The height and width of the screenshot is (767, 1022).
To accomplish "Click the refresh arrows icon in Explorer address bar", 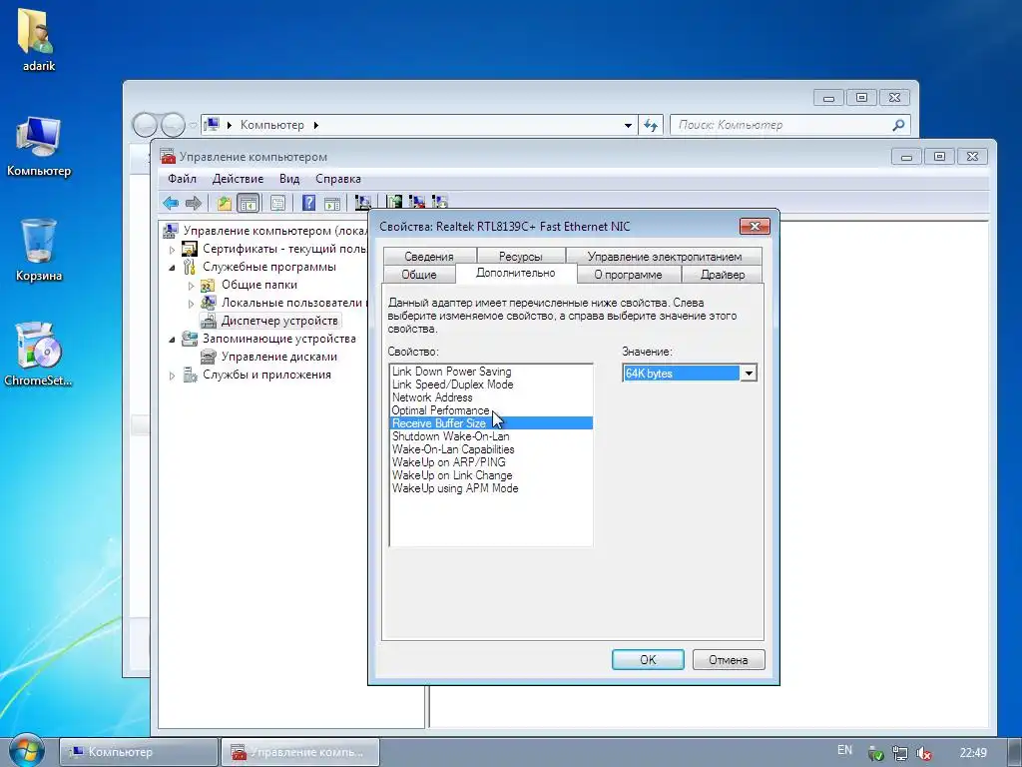I will coord(651,125).
